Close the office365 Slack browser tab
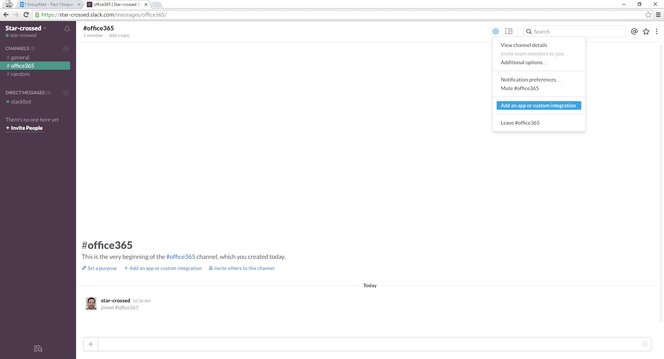 coord(146,4)
